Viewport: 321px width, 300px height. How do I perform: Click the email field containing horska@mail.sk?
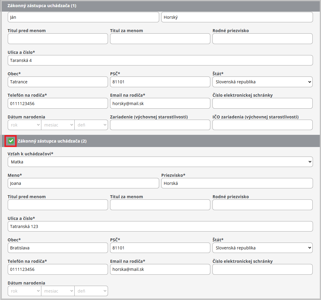pyautogui.click(x=160, y=269)
